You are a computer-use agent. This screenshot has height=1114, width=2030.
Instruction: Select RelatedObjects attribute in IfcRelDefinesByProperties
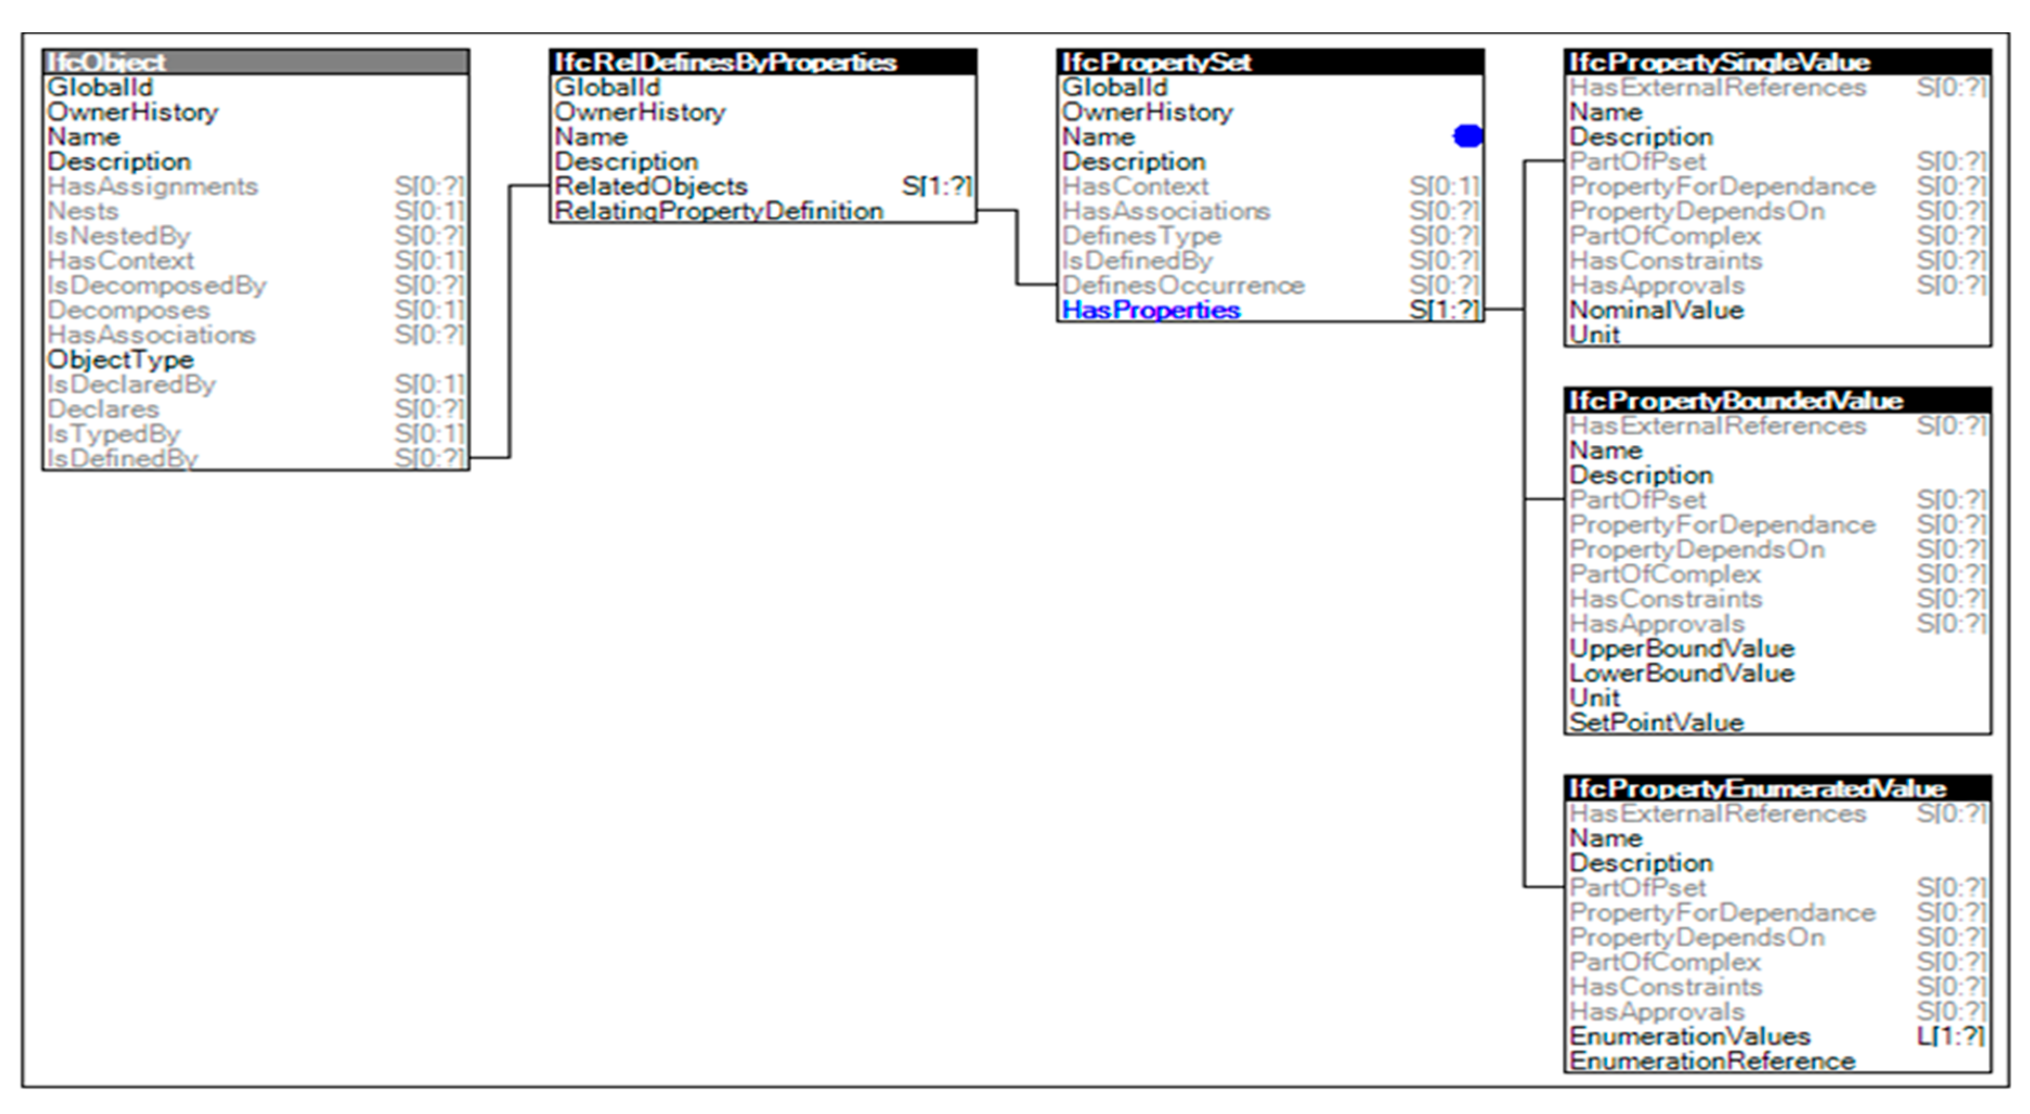651,187
